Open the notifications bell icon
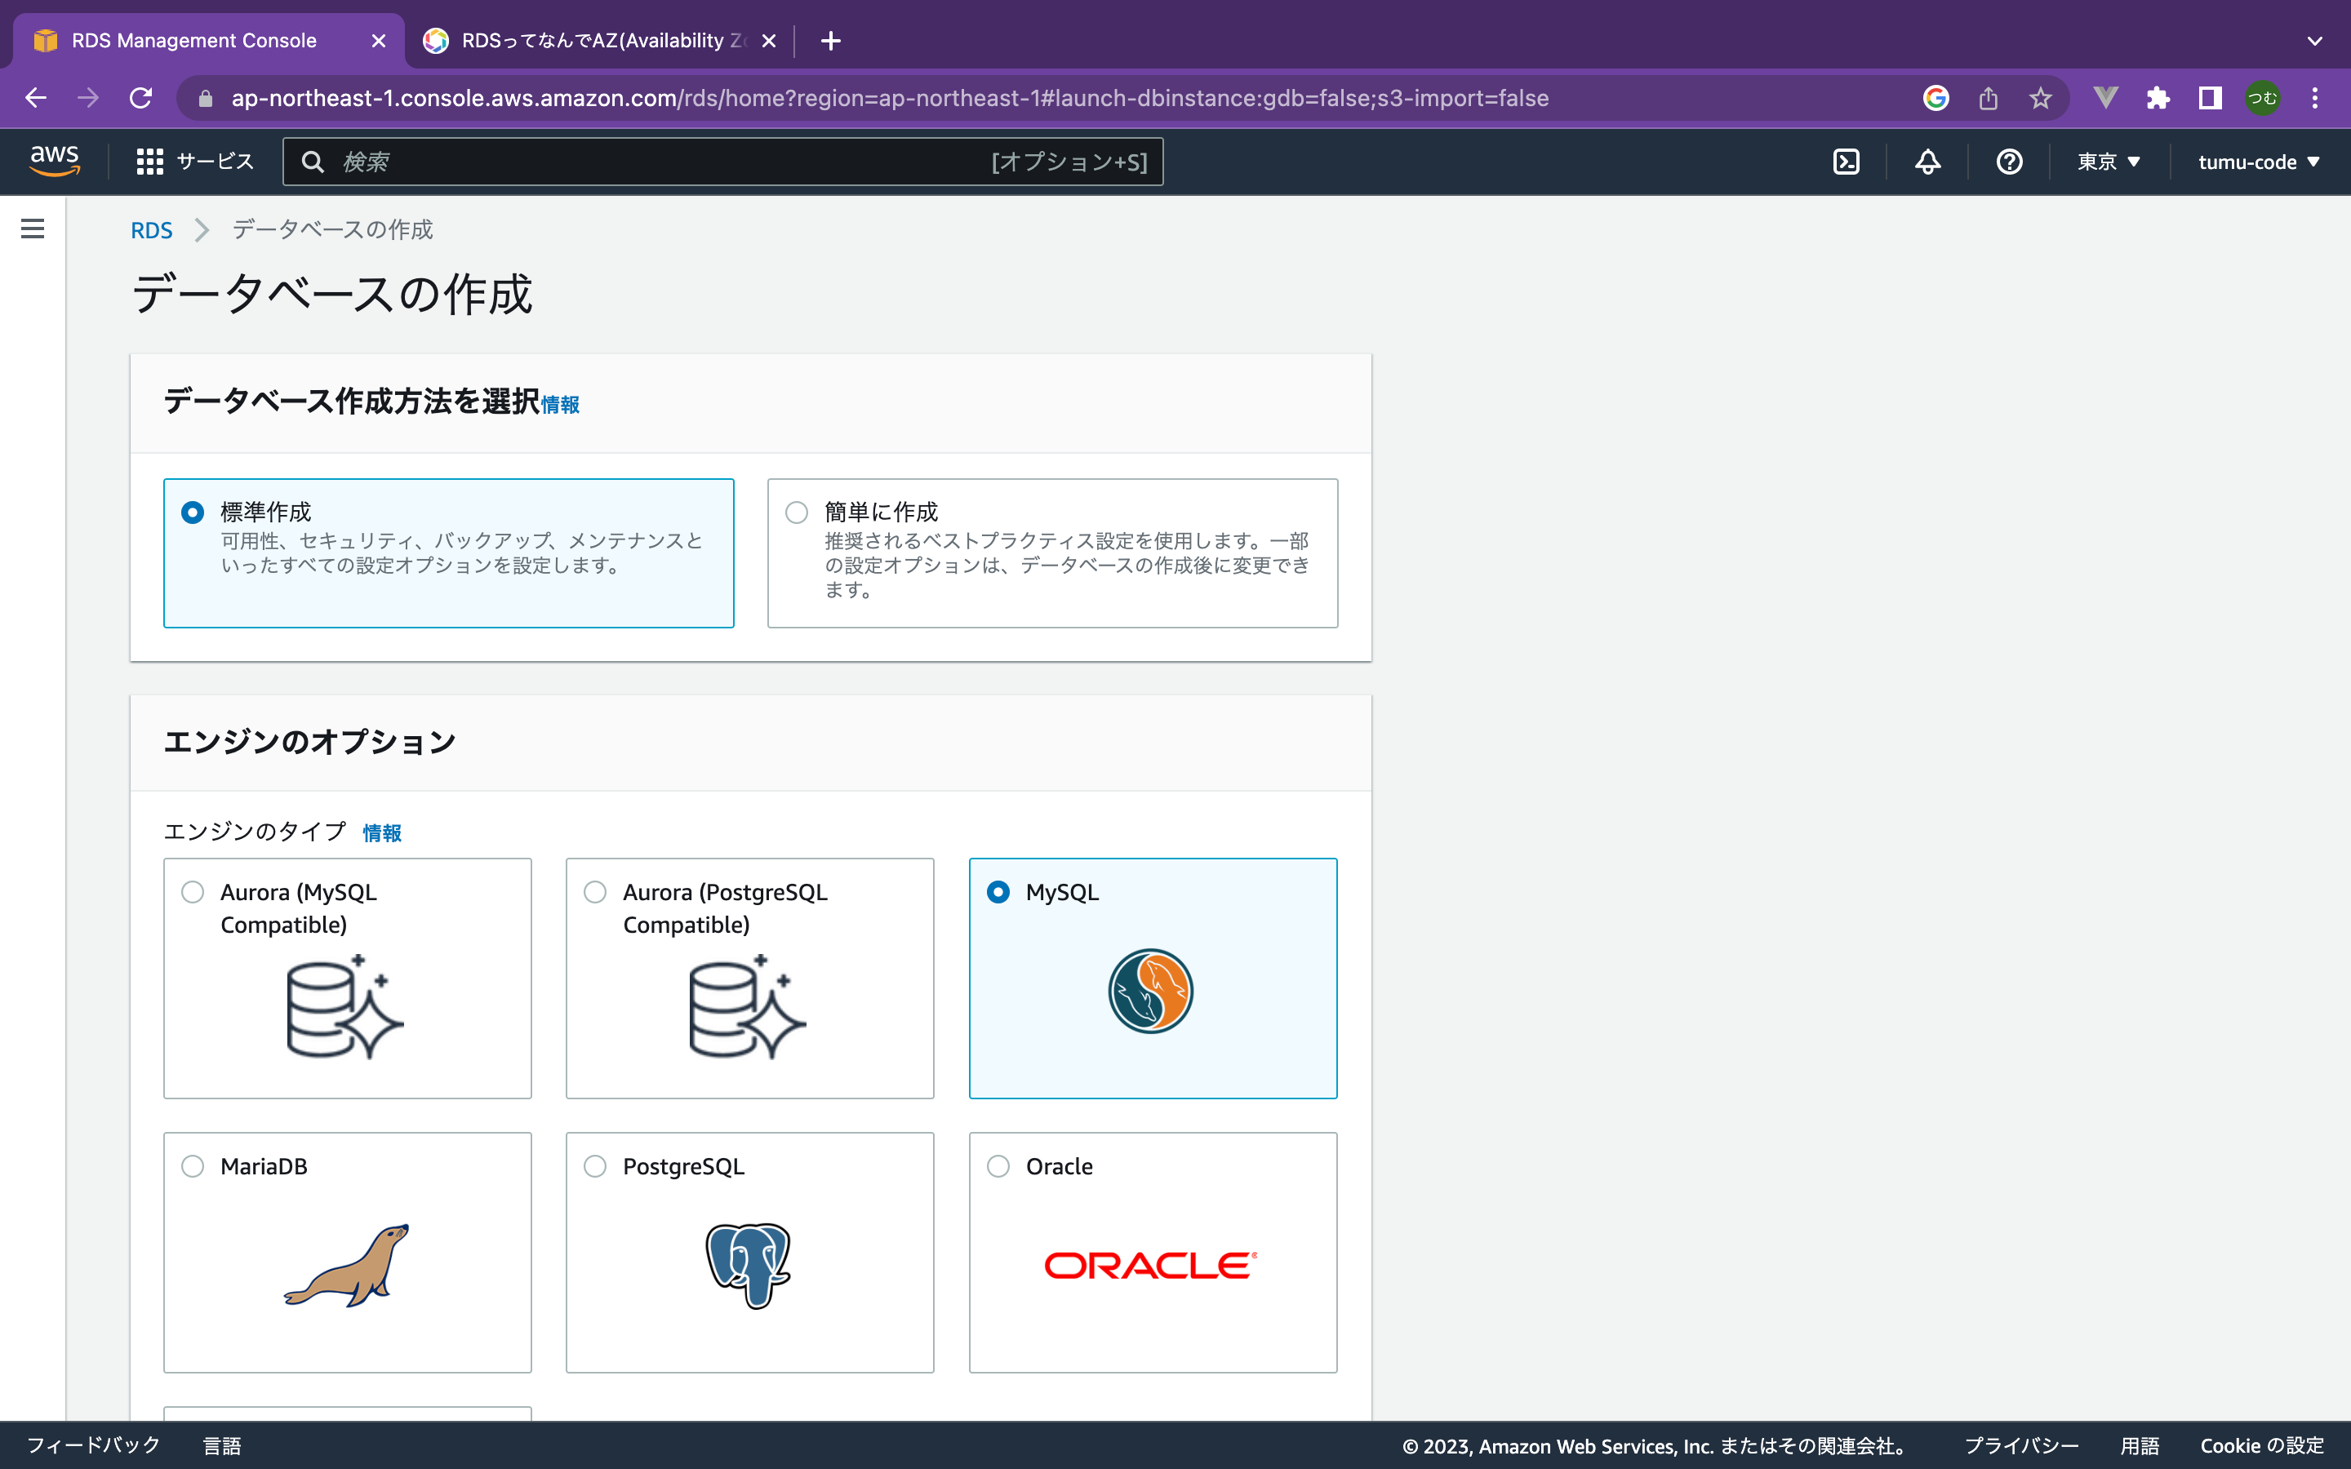 1927,162
